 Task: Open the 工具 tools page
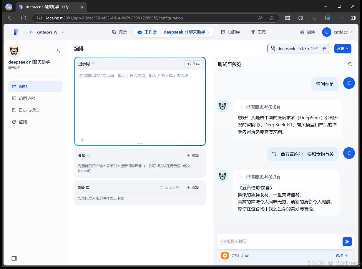258,32
